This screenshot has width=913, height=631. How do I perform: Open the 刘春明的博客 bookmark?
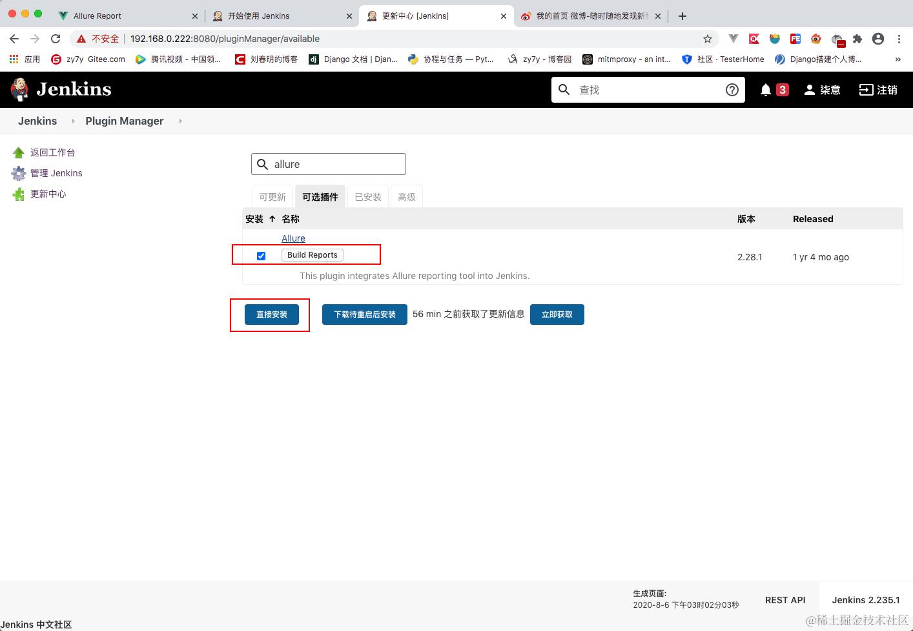coord(266,59)
